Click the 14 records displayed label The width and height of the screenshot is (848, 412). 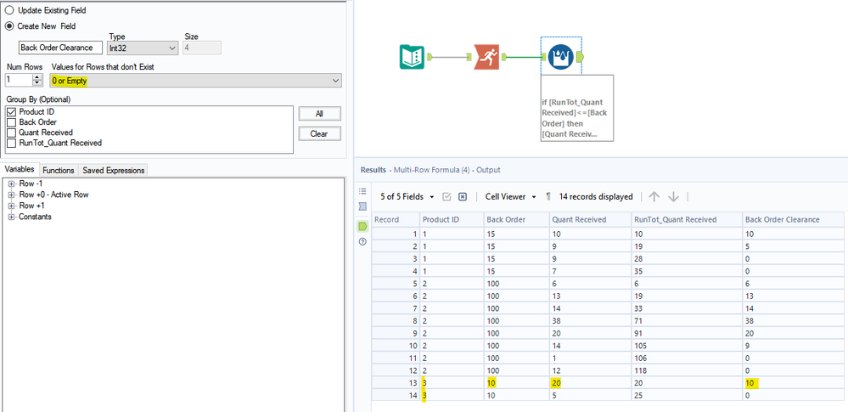(596, 197)
